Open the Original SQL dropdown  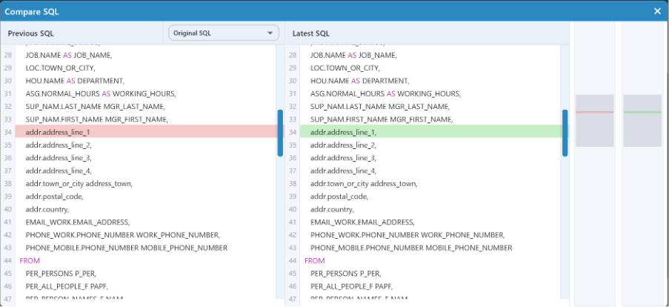[224, 33]
